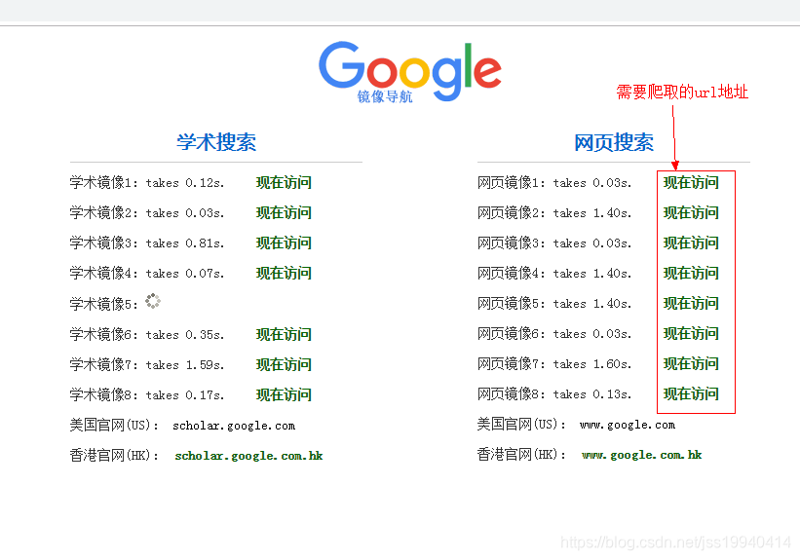This screenshot has width=800, height=560.
Task: Click the 网页镜像3: takes 0.03s. text
Action: 554,243
